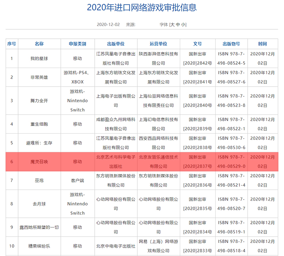Viewport: 284px width, 256px height.
Task: Click the publish date 2020-12-02
Action: [108, 24]
